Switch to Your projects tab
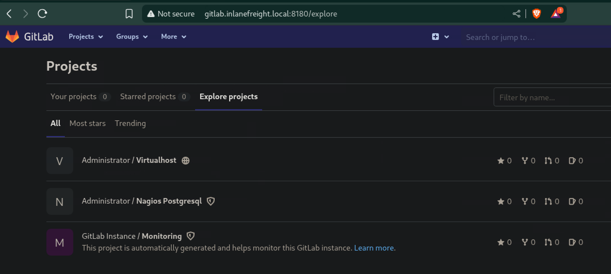 80,97
